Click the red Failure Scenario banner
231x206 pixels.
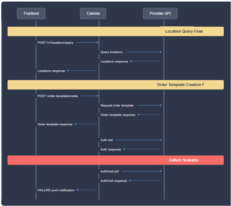point(116,160)
